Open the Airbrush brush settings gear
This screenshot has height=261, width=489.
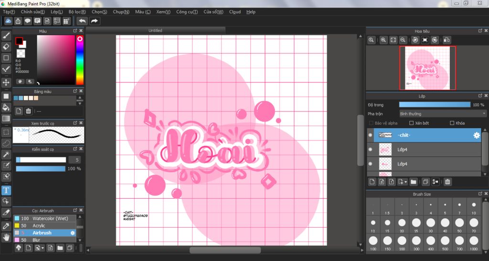coord(73,233)
